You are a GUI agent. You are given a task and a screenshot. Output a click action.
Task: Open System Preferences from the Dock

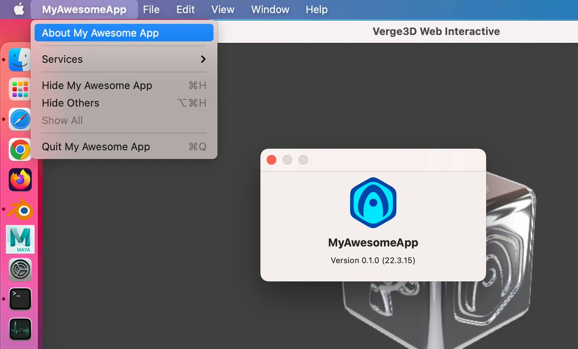[x=20, y=270]
